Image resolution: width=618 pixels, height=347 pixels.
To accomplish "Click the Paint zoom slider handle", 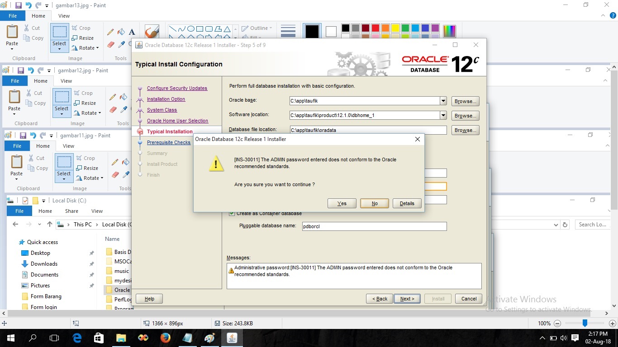I will coord(585,323).
